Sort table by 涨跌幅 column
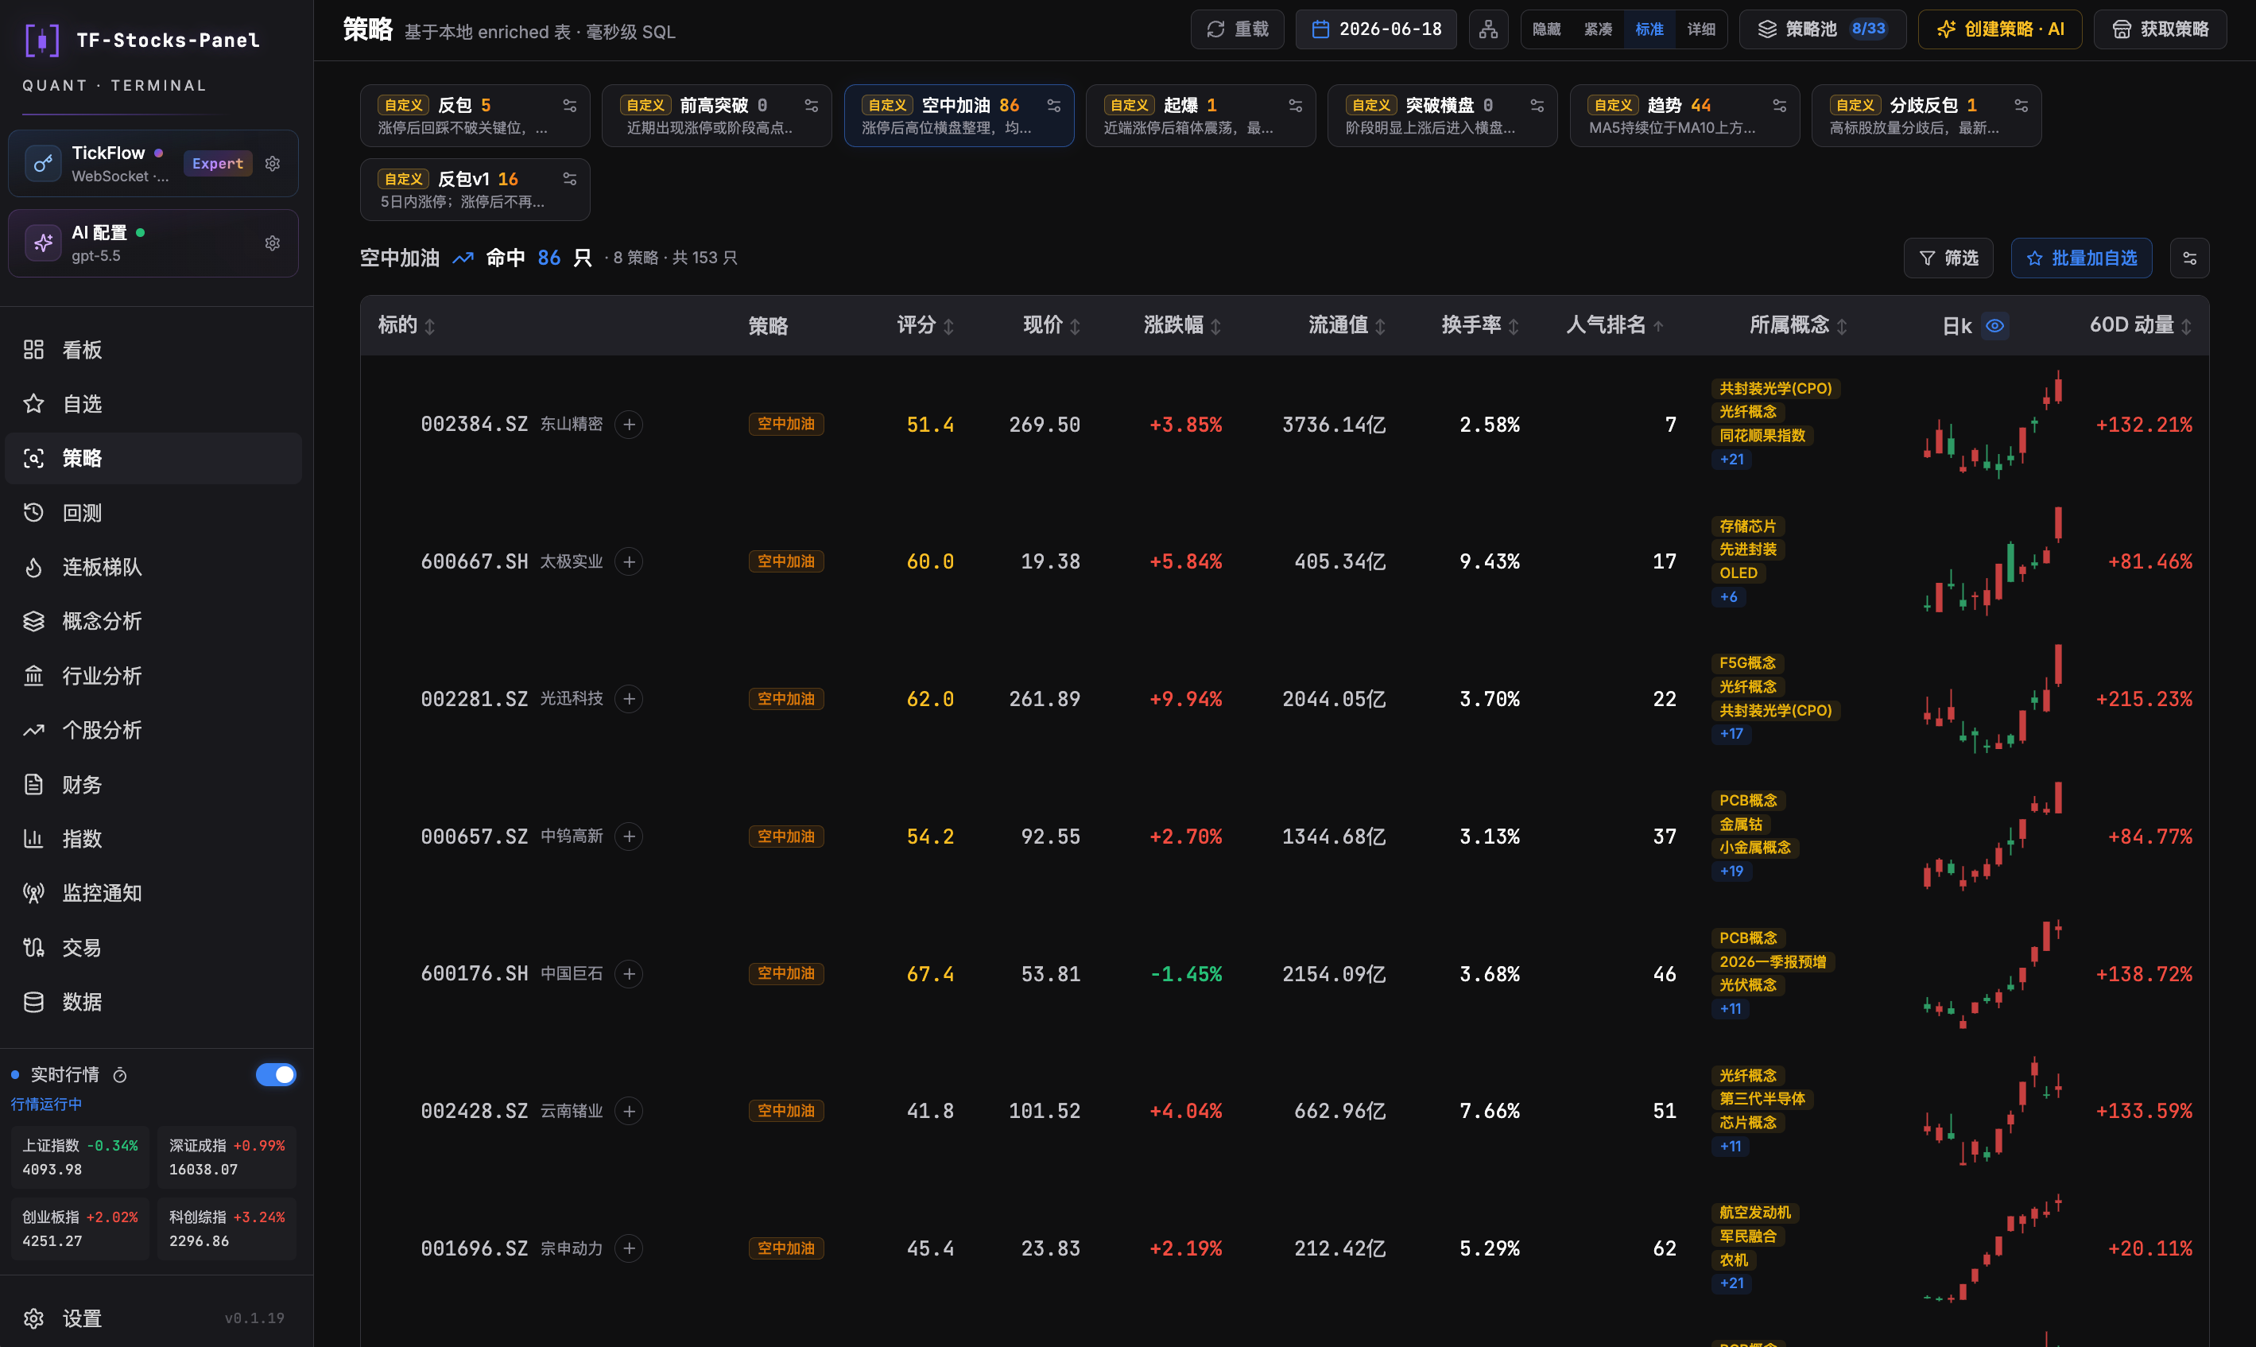This screenshot has height=1347, width=2256. (1183, 326)
